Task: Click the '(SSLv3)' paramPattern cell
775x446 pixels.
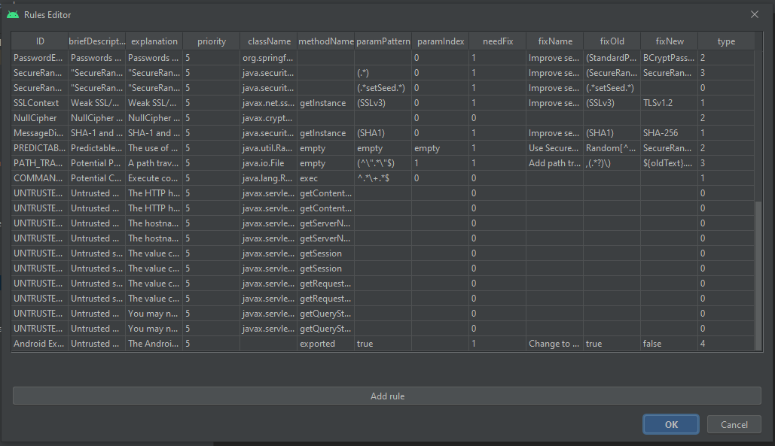Action: (x=383, y=102)
